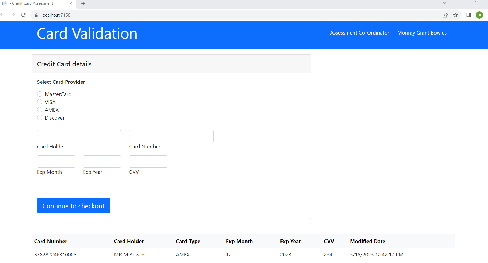Click the Card Holder input field
The width and height of the screenshot is (488, 263).
click(x=79, y=136)
